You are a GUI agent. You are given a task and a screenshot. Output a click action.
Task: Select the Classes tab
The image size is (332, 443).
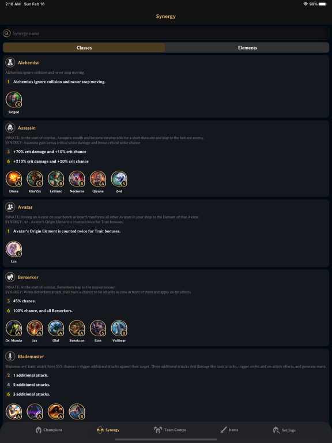84,48
